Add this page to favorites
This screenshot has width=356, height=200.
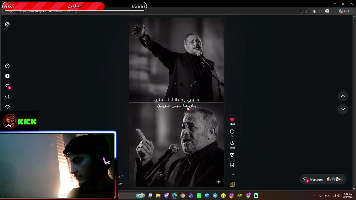click(307, 11)
